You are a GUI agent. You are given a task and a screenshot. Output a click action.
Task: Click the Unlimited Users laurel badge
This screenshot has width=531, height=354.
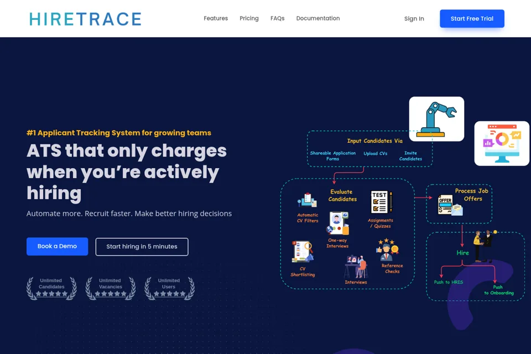(x=169, y=288)
